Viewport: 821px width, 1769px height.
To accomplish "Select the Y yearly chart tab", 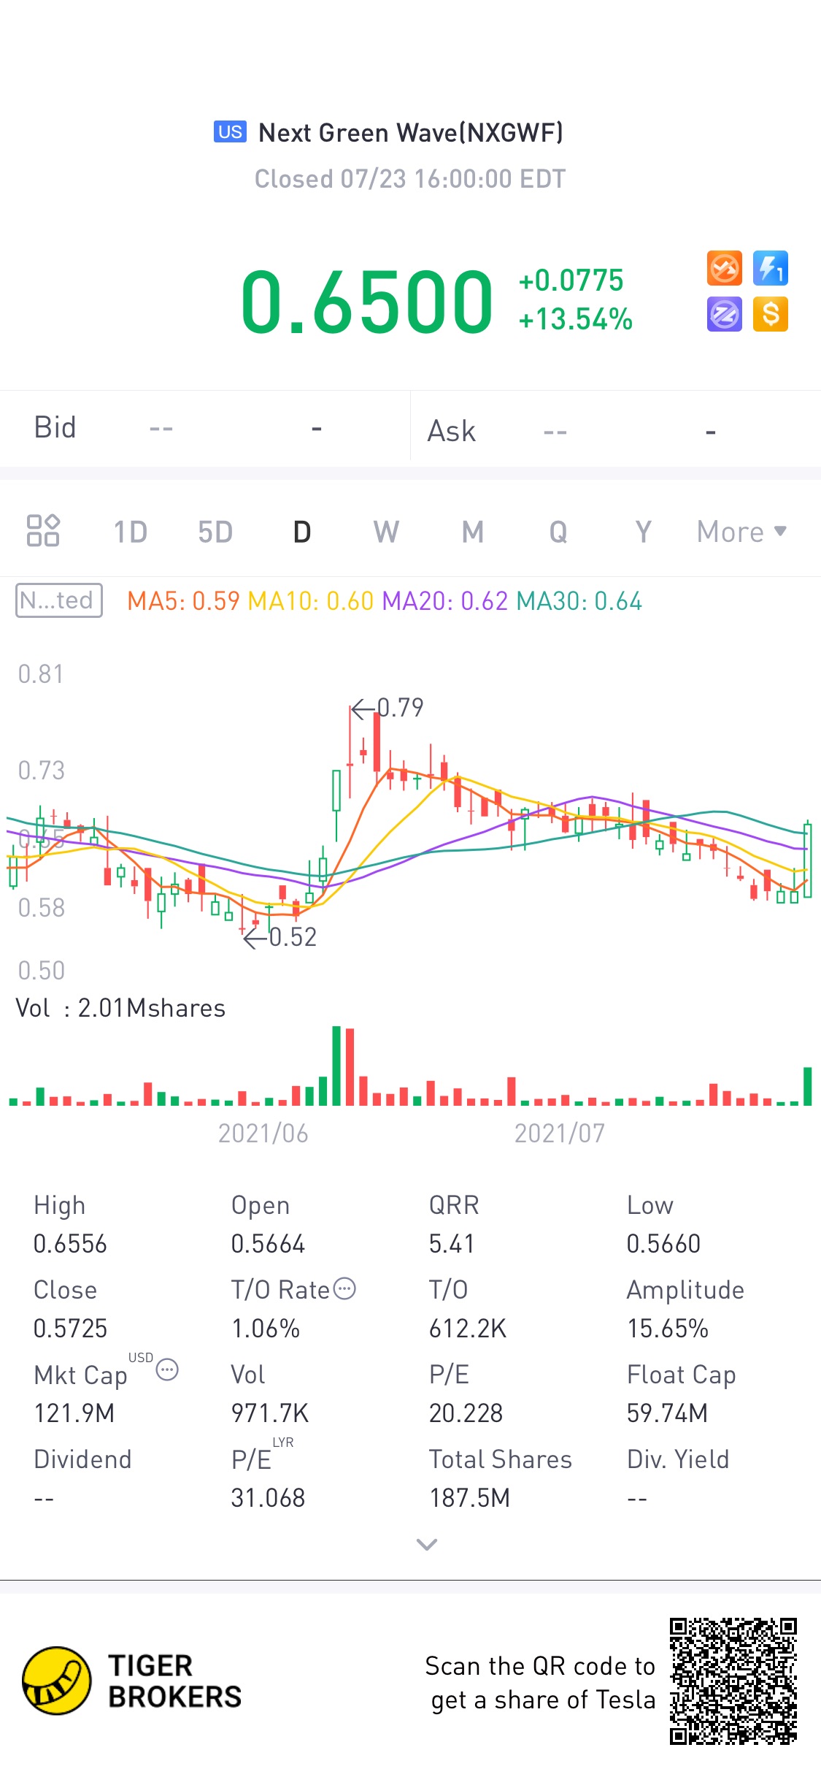I will (x=643, y=532).
